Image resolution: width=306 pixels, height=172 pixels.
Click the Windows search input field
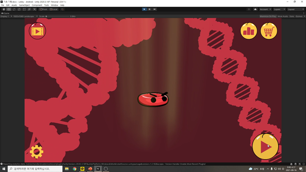point(35,169)
